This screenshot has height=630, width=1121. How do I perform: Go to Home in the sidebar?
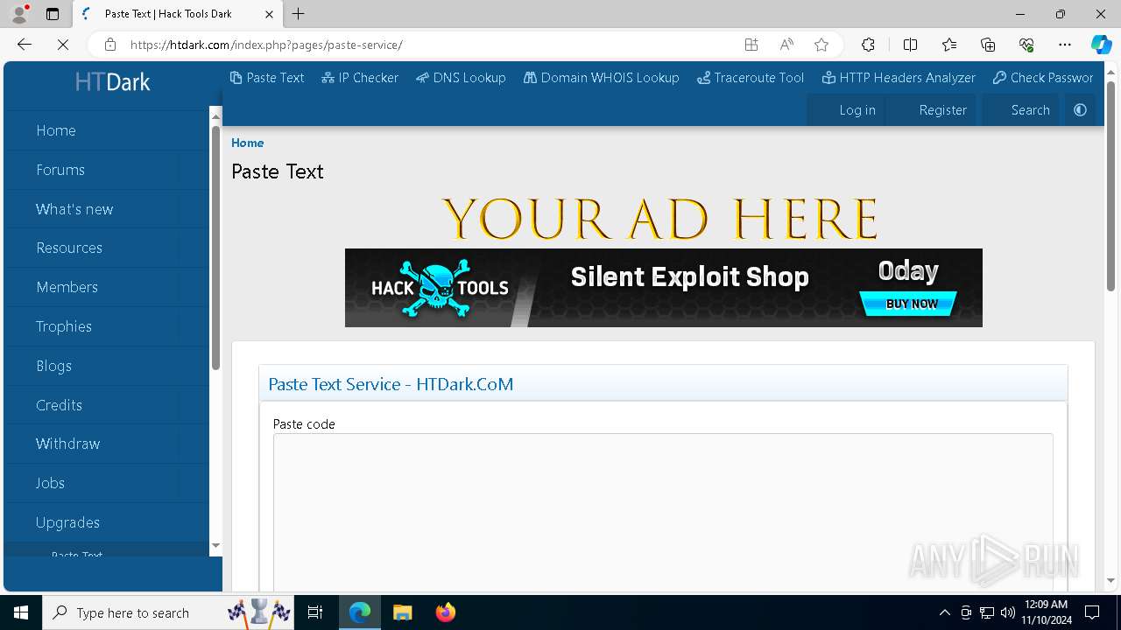pos(56,130)
